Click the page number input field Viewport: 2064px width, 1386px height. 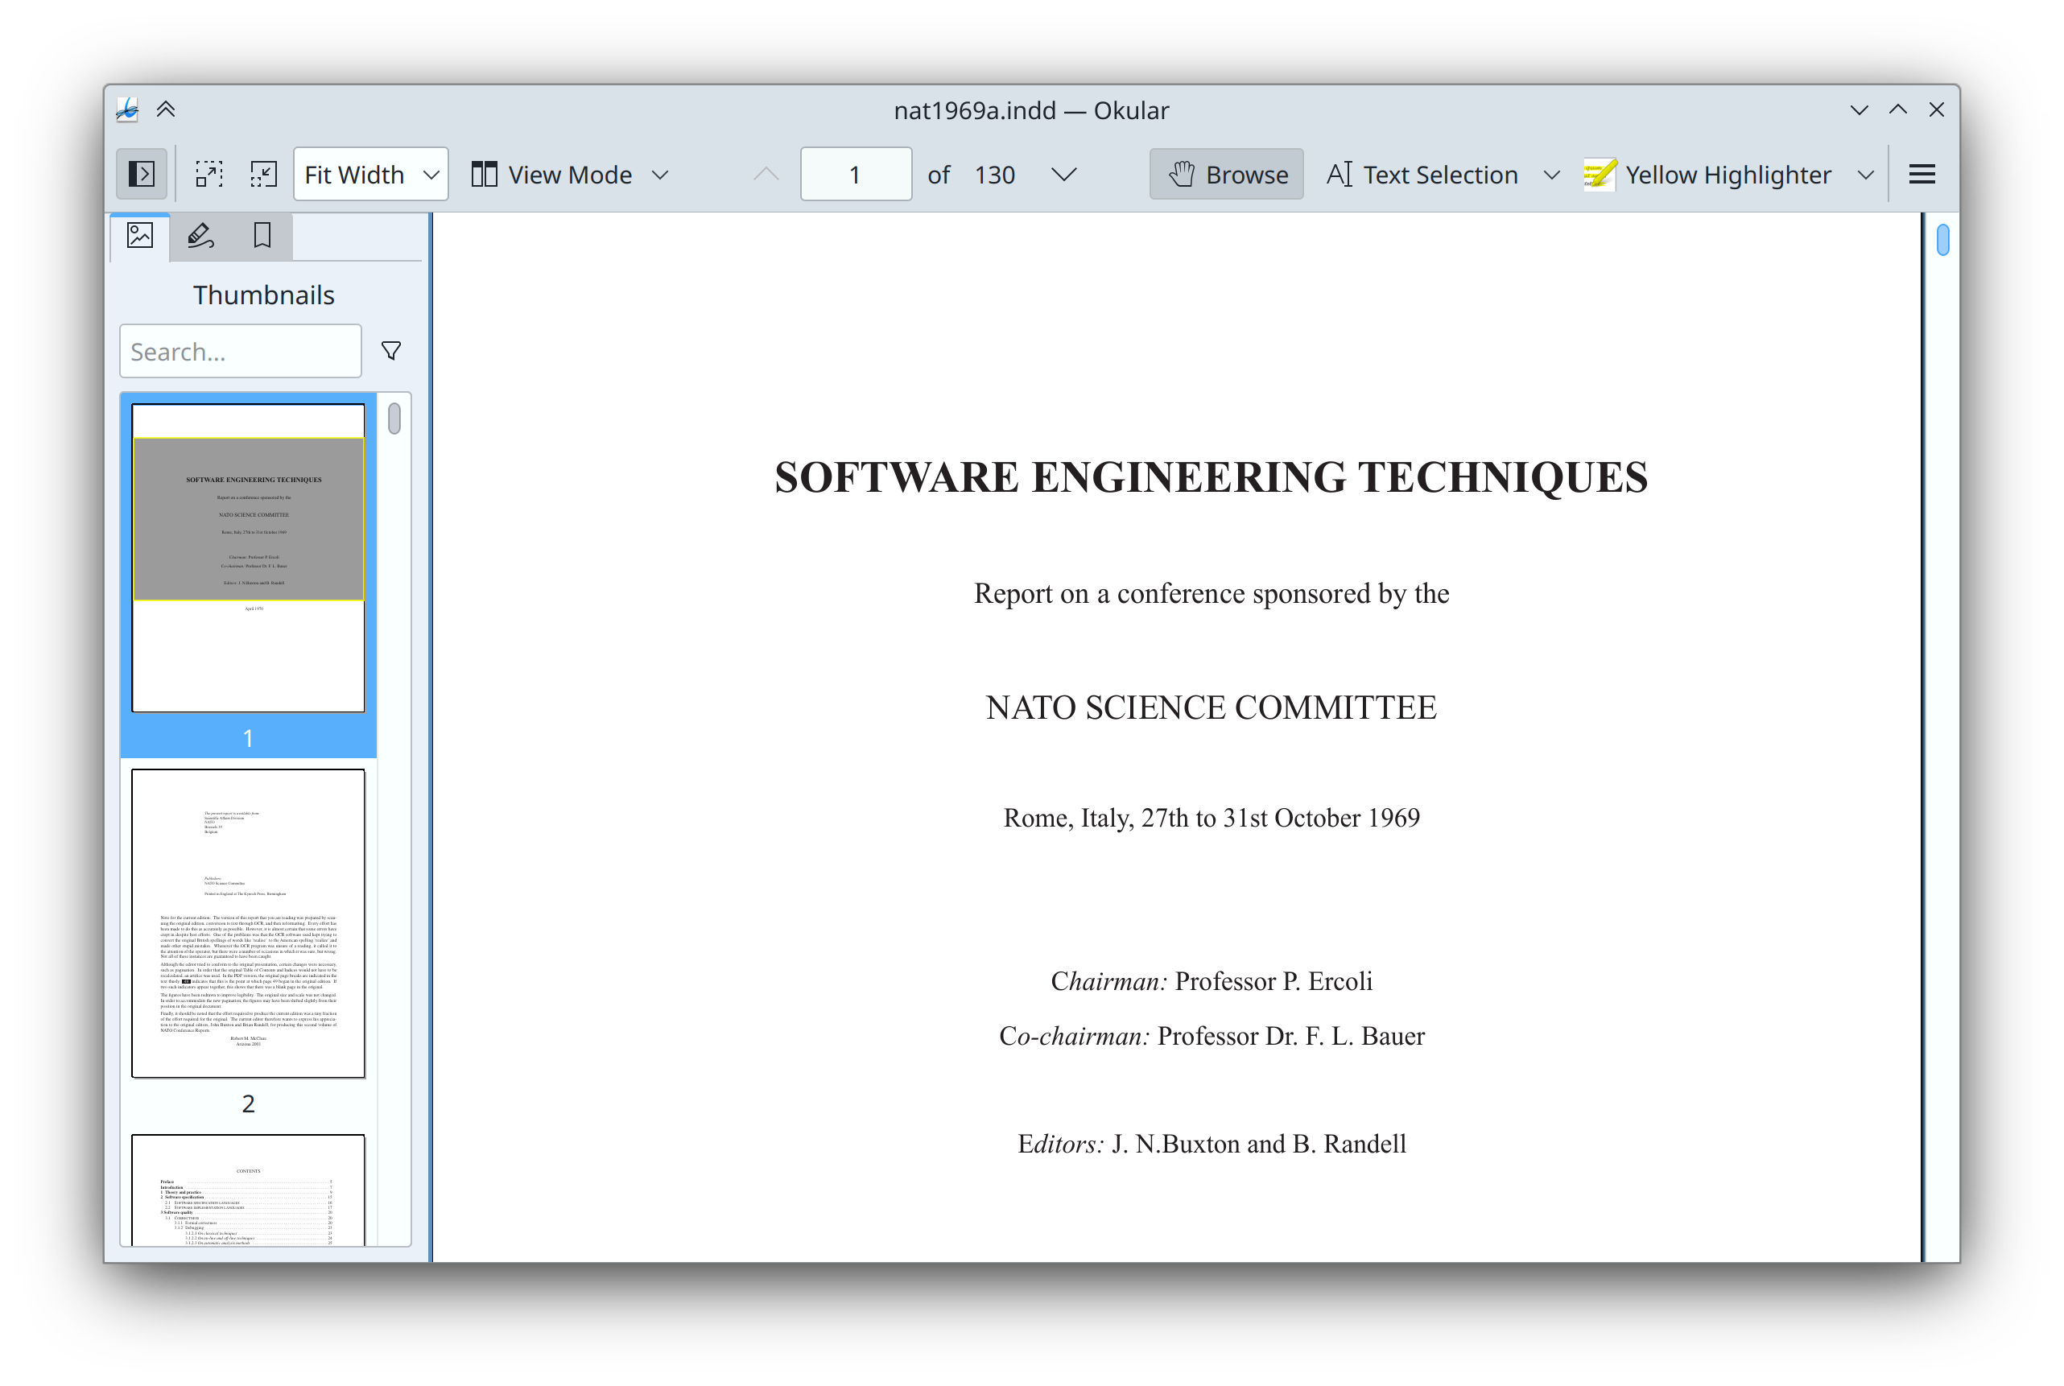click(x=855, y=174)
